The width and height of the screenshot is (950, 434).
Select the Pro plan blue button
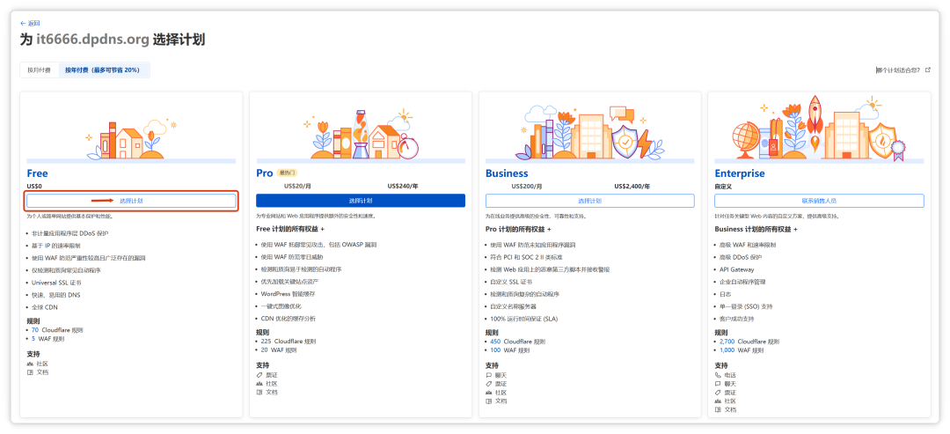click(x=361, y=201)
